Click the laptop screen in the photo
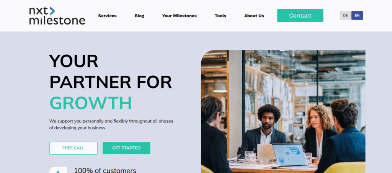Screen dimensions: 392x173 click(289, 155)
